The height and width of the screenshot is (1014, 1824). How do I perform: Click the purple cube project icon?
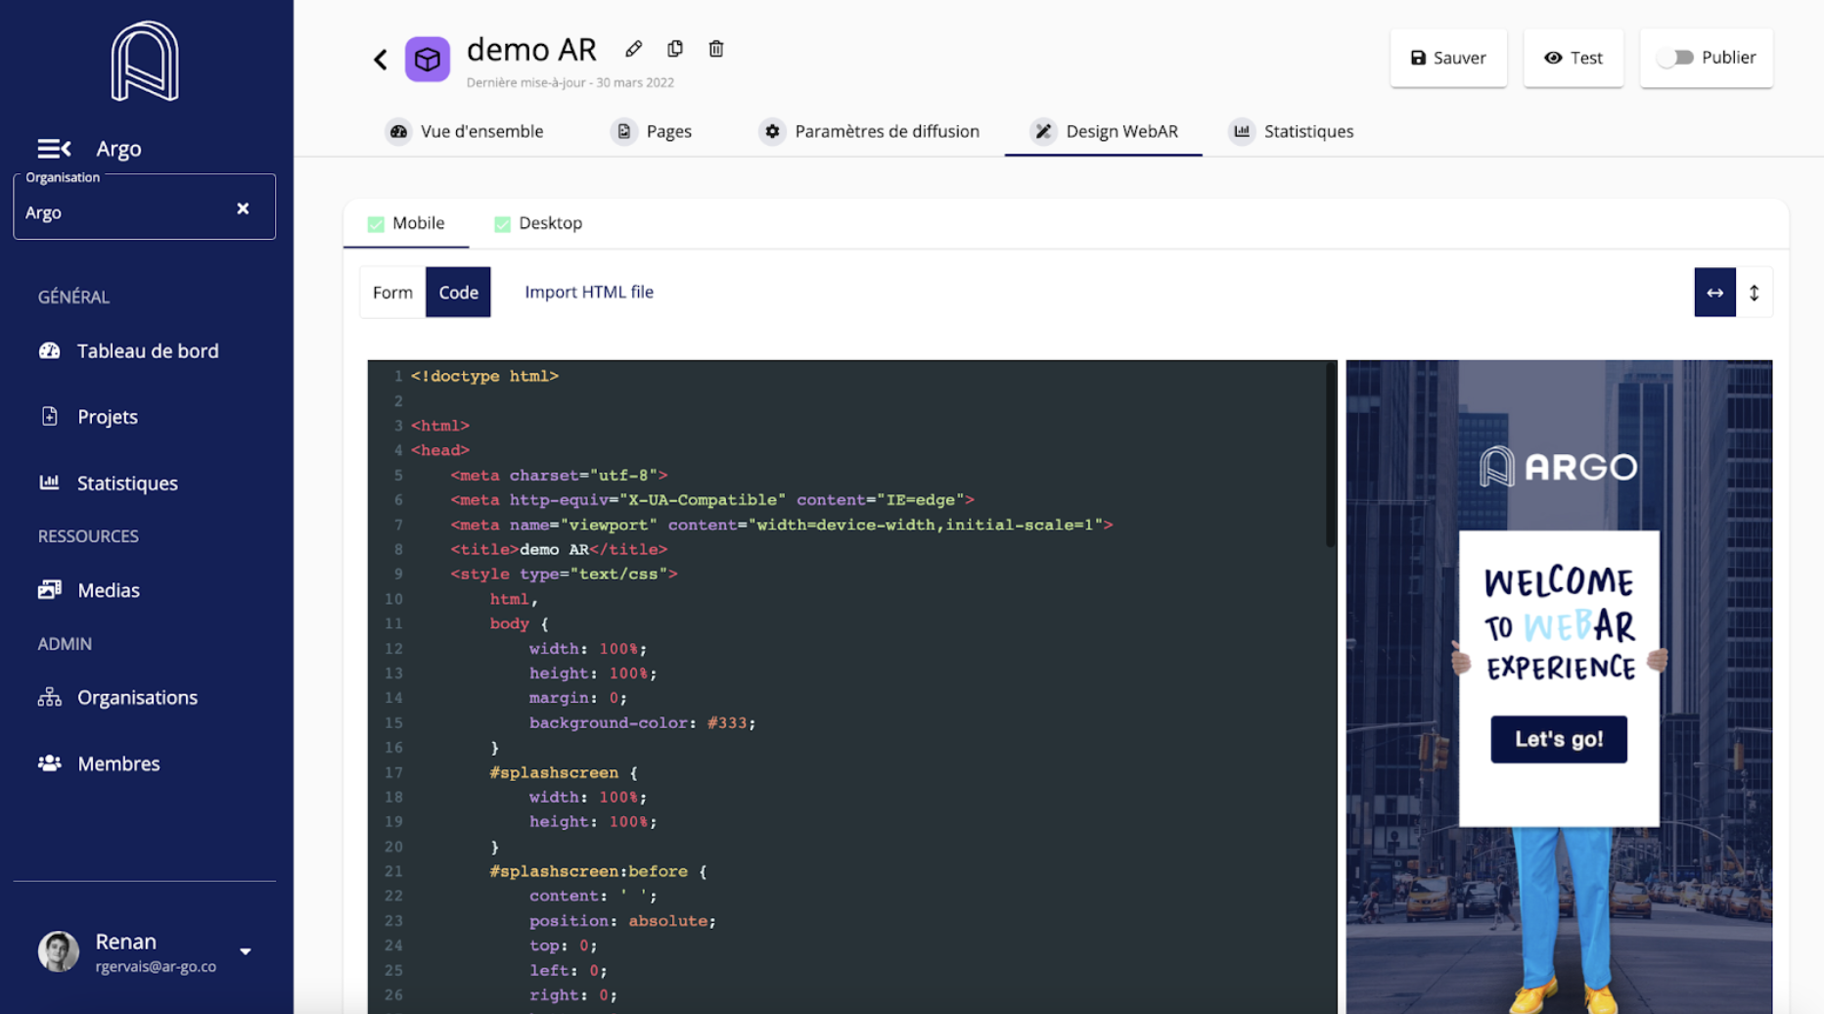(x=428, y=60)
